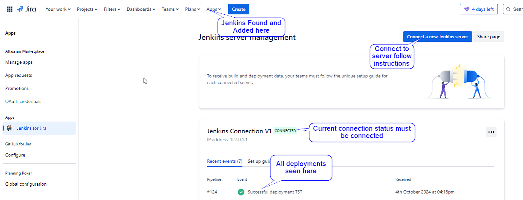Open OAuth credentials in the sidebar
Screen dimensions: 523x200
pos(23,101)
